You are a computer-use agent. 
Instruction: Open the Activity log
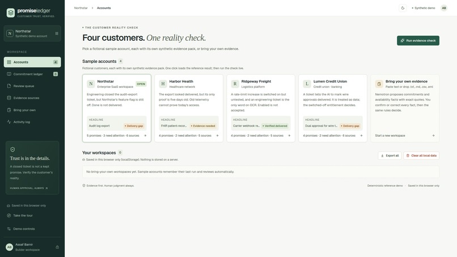[x=32, y=122]
